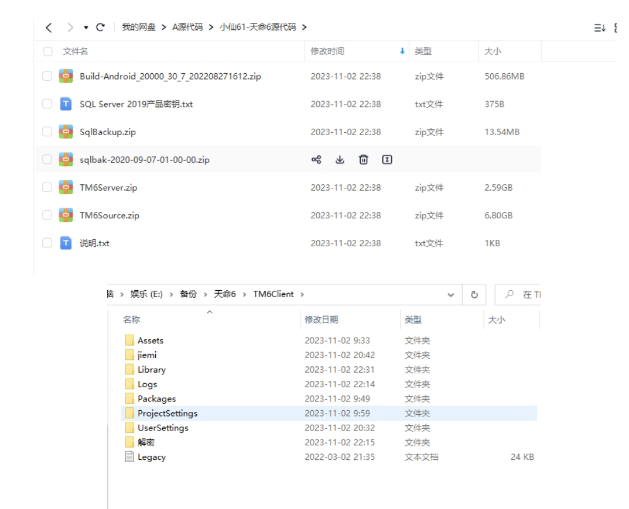Delete sqlbak-2020-09-07-01-00-00.zip with trash icon
Image resolution: width=629 pixels, height=509 pixels.
tap(364, 160)
